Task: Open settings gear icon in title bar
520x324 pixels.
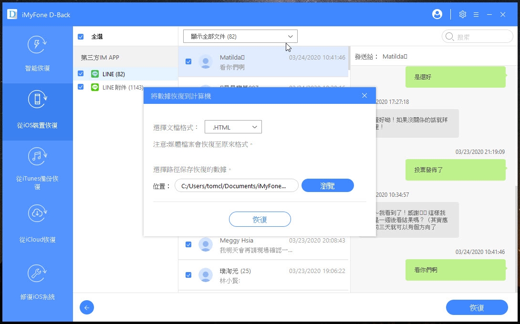Action: point(462,14)
